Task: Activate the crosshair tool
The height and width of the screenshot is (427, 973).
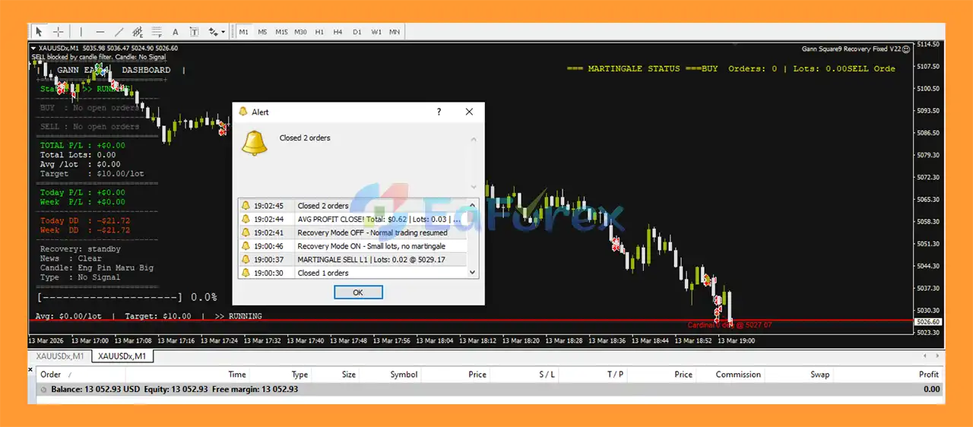Action: coord(58,32)
